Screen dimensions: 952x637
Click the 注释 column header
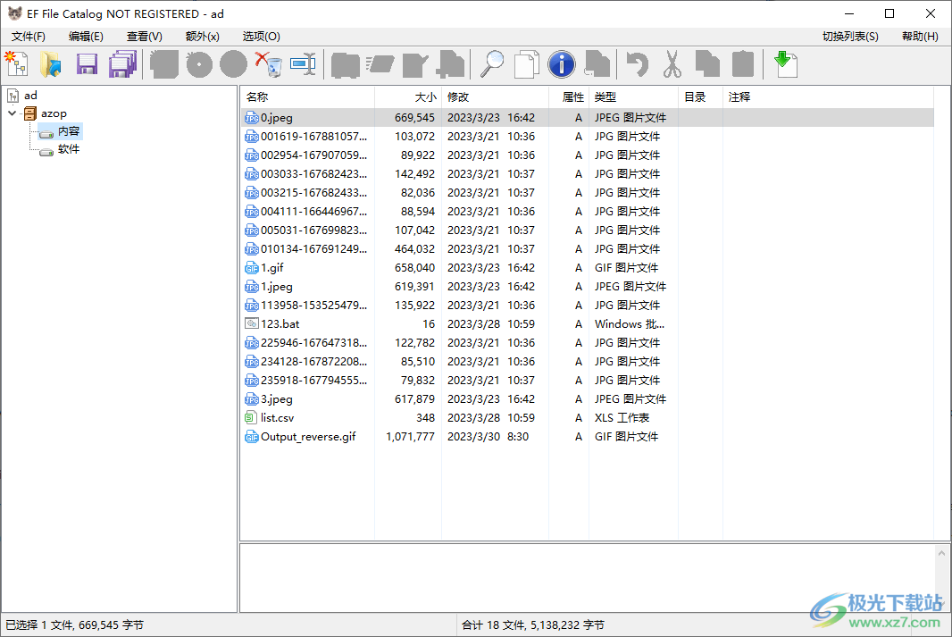[x=828, y=97]
